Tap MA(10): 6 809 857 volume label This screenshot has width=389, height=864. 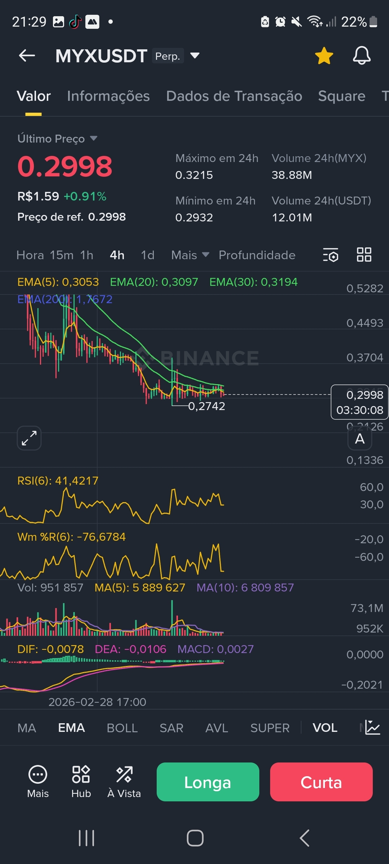245,588
